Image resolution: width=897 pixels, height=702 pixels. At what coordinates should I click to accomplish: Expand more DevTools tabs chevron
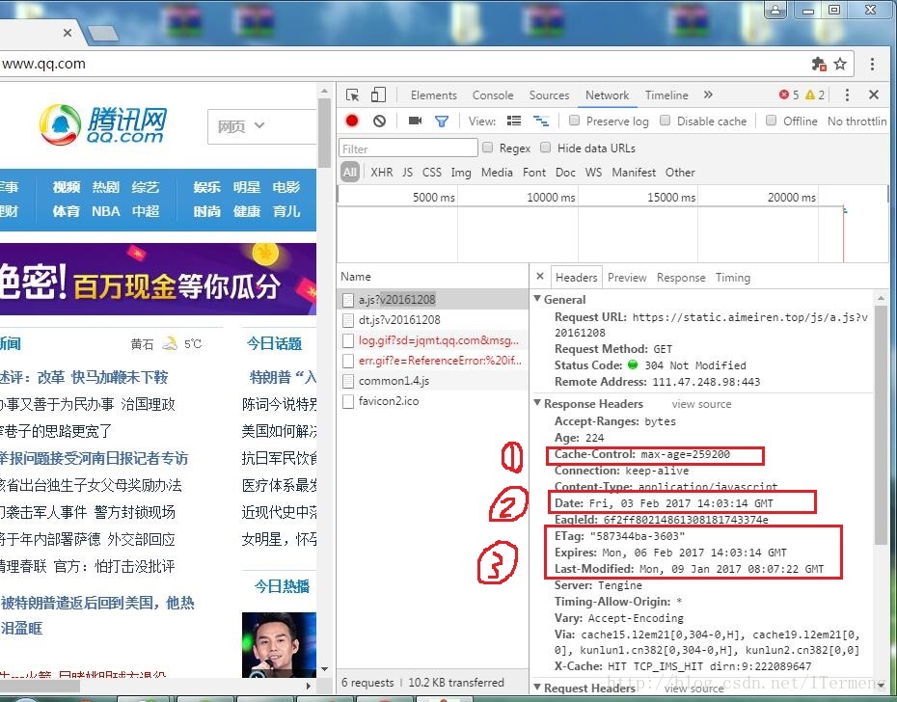tap(708, 94)
